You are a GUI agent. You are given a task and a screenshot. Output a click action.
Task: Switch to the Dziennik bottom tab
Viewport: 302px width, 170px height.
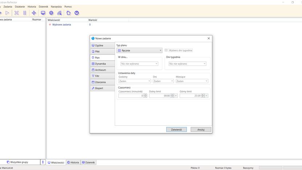point(89,162)
